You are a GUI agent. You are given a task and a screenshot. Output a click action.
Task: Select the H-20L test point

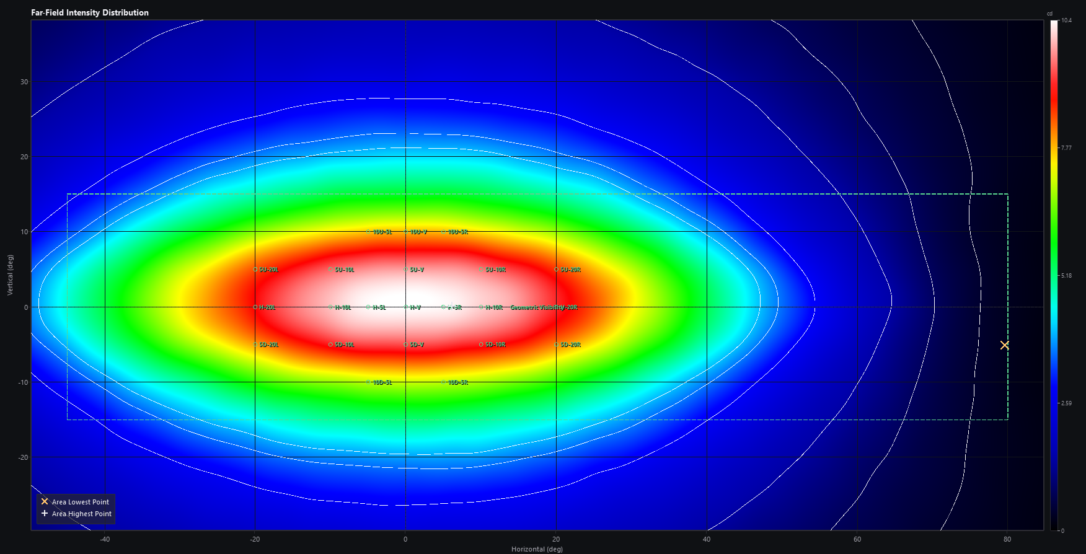[255, 307]
